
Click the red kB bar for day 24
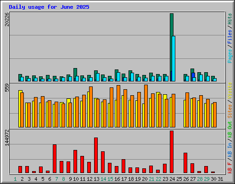pos(172,152)
